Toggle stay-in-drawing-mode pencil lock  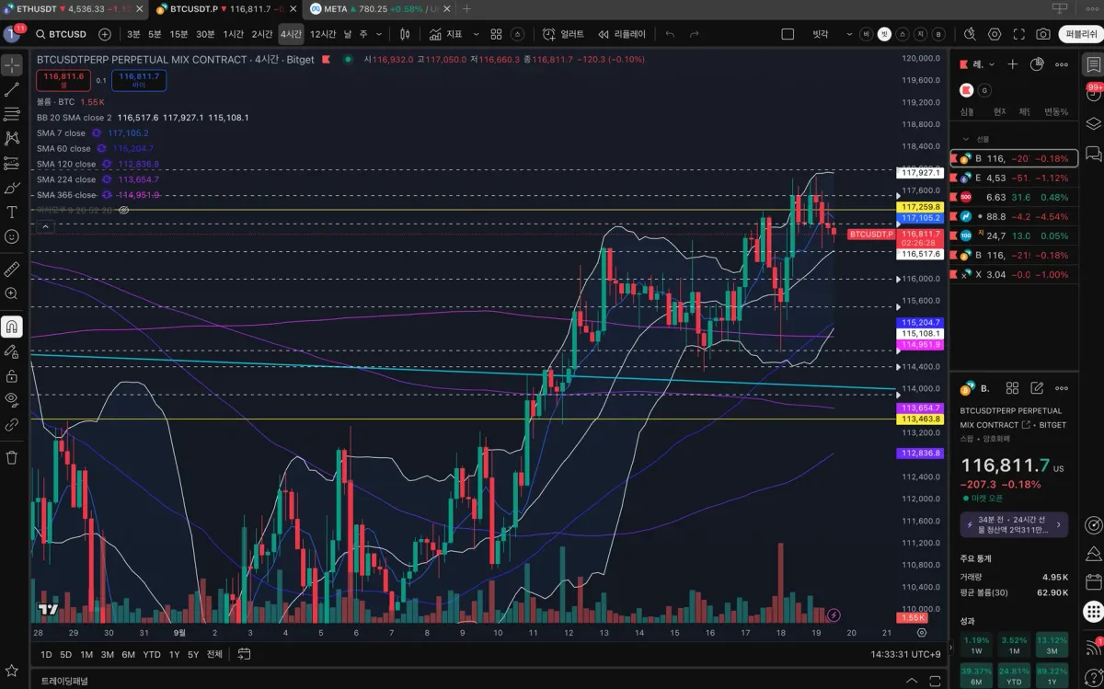[x=12, y=350]
